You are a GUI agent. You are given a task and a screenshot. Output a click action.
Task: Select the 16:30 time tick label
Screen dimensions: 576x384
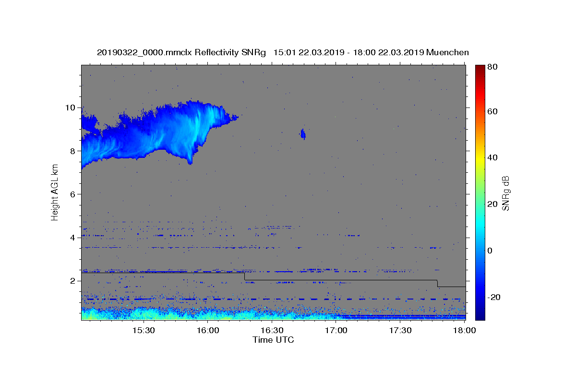(x=272, y=330)
